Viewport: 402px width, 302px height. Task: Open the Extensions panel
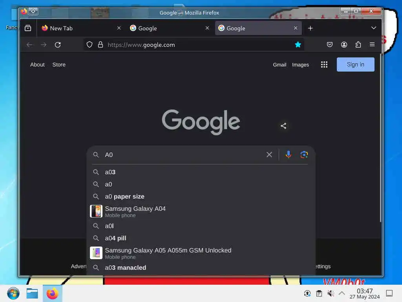click(x=358, y=45)
